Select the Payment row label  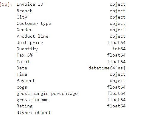[26, 80]
